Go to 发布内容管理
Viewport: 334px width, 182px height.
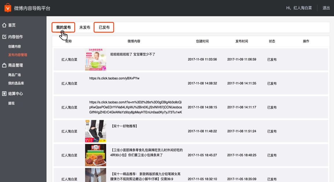[x=18, y=55]
